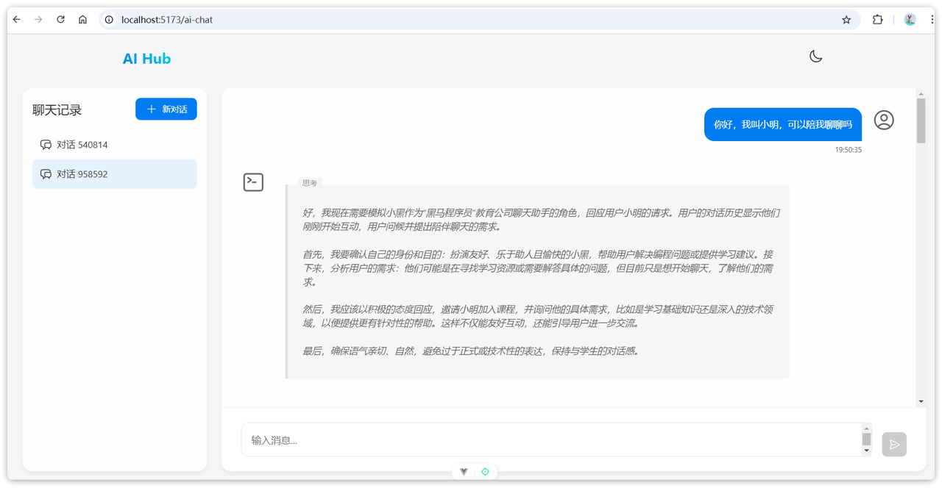Click the user message bubble 你好，我叫小明
Viewport: 942px width, 488px height.
pos(783,125)
